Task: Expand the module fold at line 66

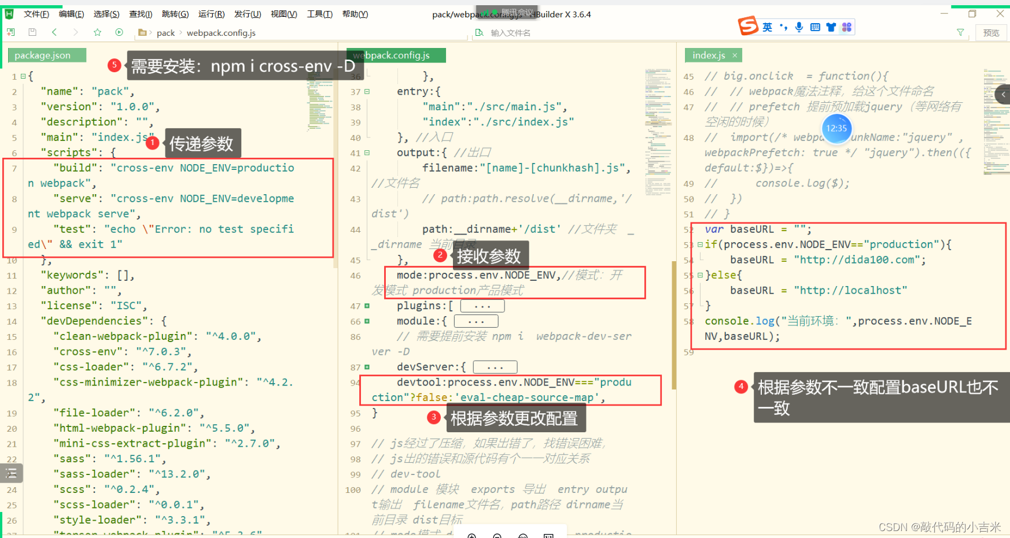Action: pos(367,321)
